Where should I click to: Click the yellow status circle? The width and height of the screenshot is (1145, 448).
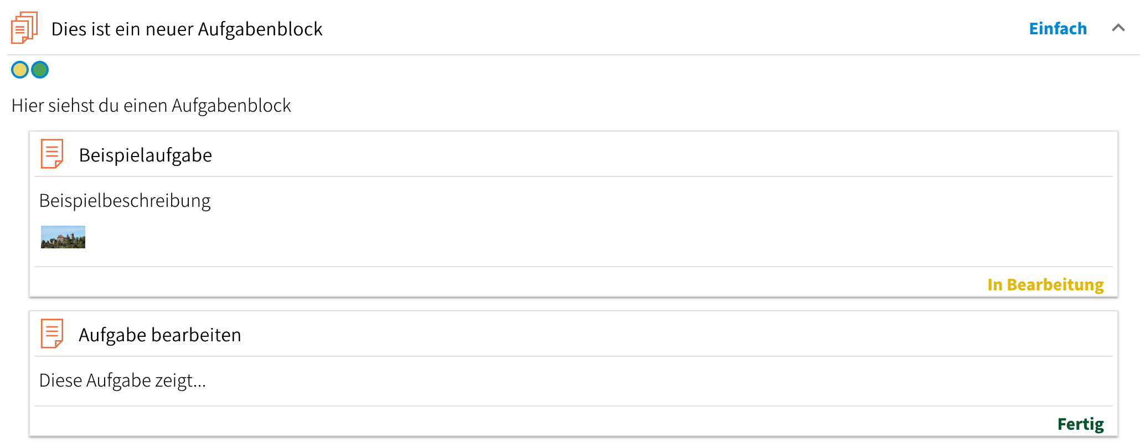20,70
